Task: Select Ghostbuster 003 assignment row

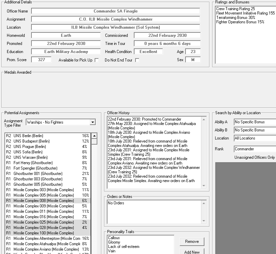Action: (48, 179)
